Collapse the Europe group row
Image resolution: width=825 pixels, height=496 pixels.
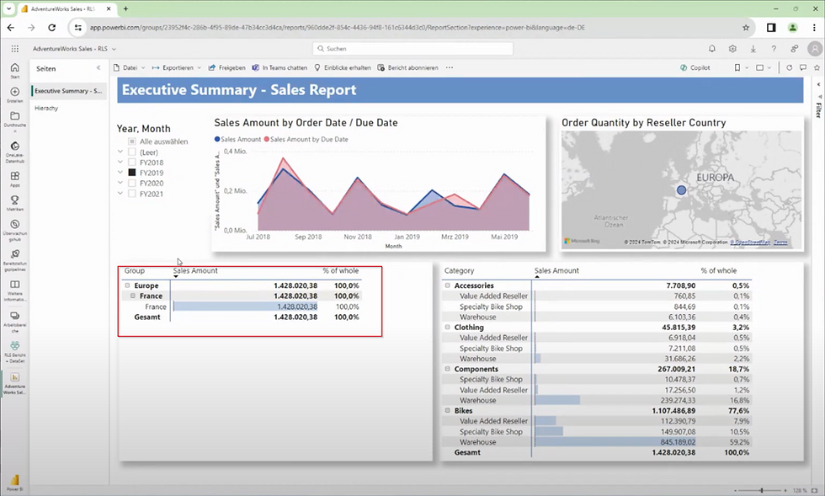(127, 285)
